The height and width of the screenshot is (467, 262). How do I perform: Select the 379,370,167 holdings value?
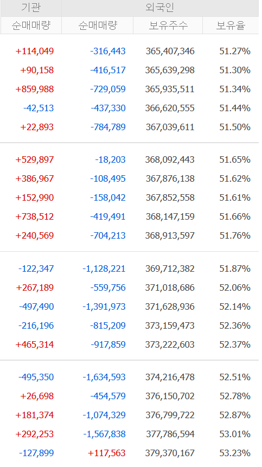coord(170,453)
